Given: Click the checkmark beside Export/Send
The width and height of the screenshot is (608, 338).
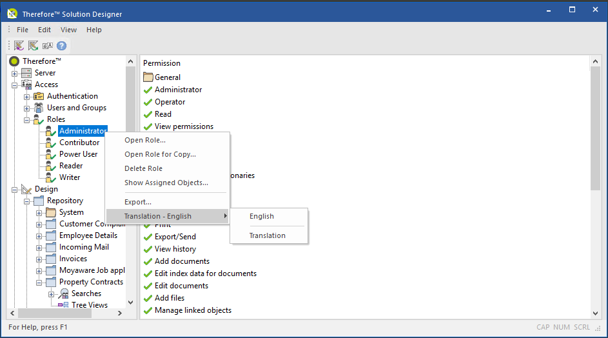Looking at the screenshot, I should [x=148, y=237].
